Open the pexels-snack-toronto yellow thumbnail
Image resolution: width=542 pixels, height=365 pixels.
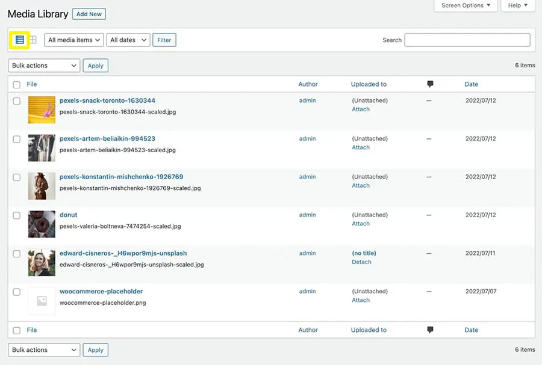(42, 109)
